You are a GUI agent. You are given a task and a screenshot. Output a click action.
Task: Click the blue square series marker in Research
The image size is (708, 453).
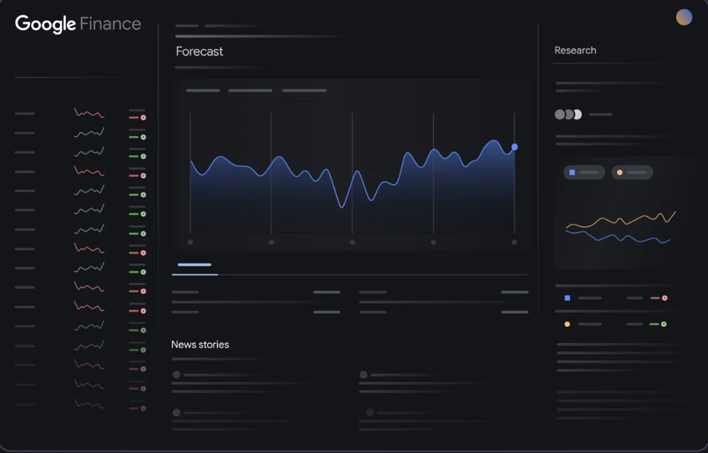pyautogui.click(x=567, y=297)
